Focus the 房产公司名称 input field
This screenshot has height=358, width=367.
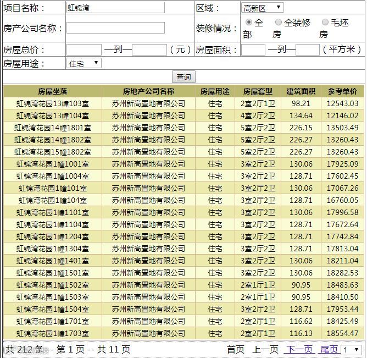(x=115, y=28)
